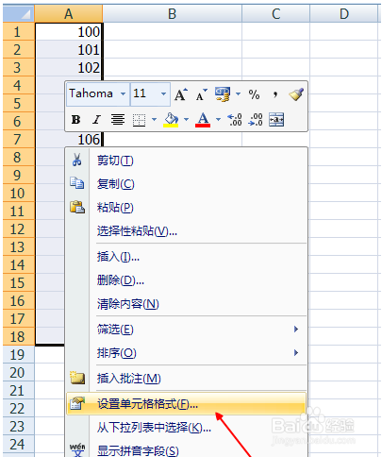Select row 7 header
This screenshot has height=457, width=382.
[19, 139]
